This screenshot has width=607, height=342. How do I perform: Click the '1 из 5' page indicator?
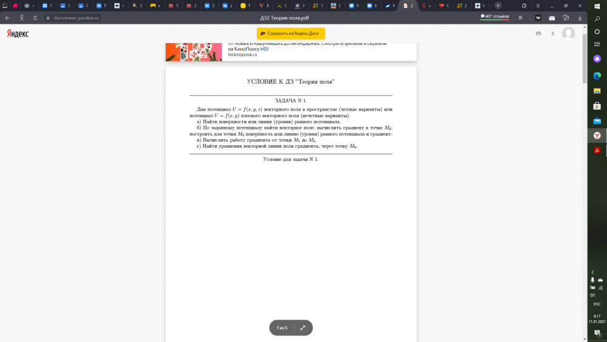pyautogui.click(x=282, y=327)
